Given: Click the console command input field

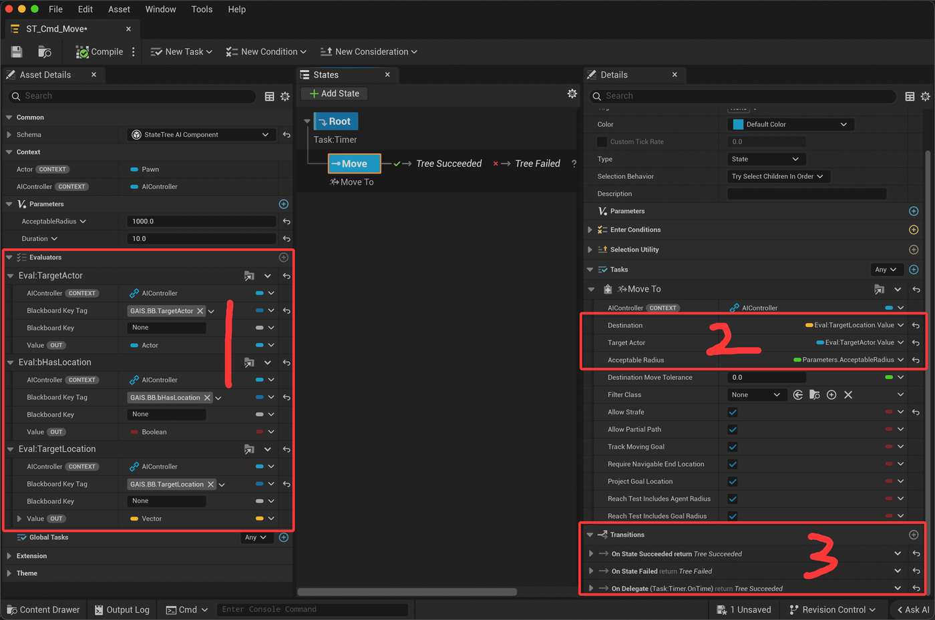Looking at the screenshot, I should click(312, 610).
